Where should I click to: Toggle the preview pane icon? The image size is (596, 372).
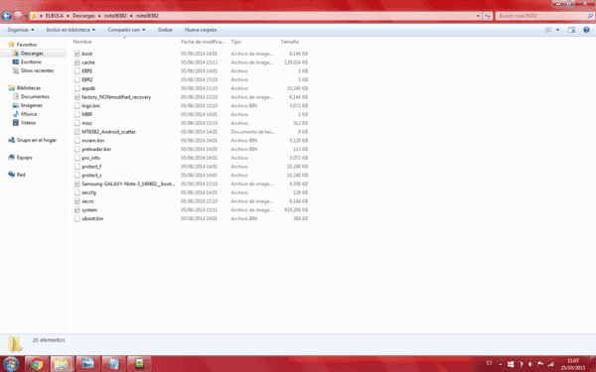coord(571,30)
